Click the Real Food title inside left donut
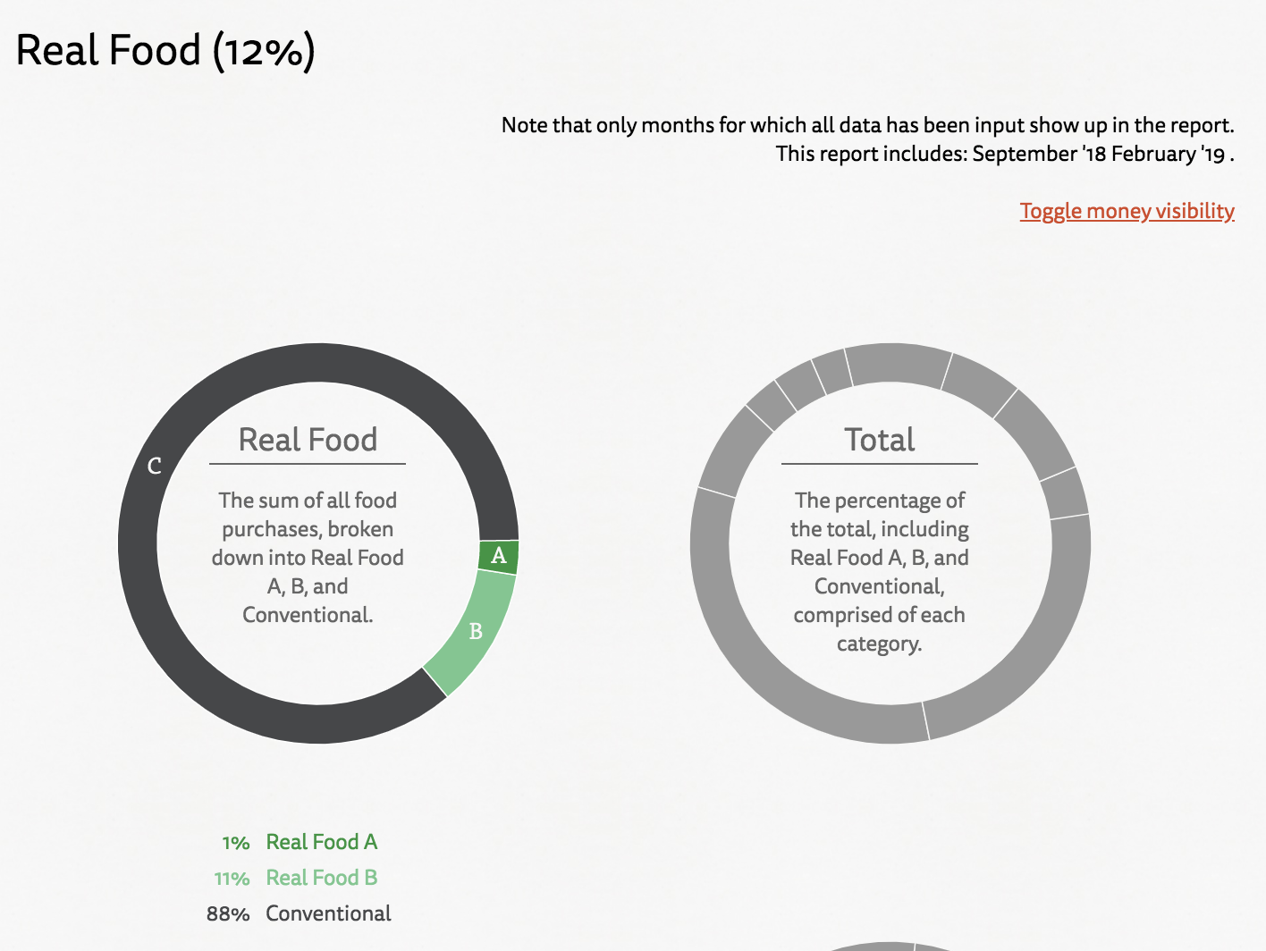Screen dimensions: 1266x951 pyautogui.click(x=308, y=440)
